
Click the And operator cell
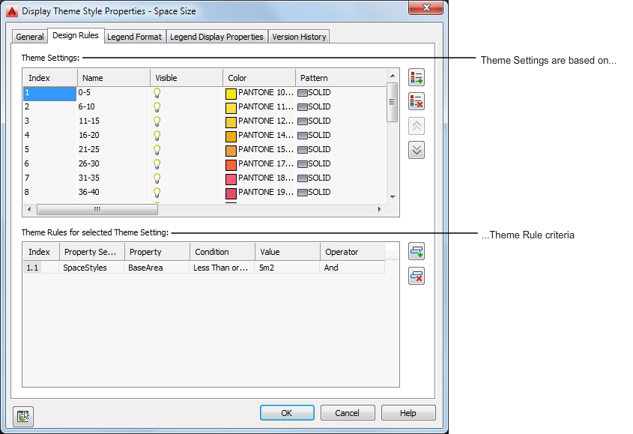[352, 268]
